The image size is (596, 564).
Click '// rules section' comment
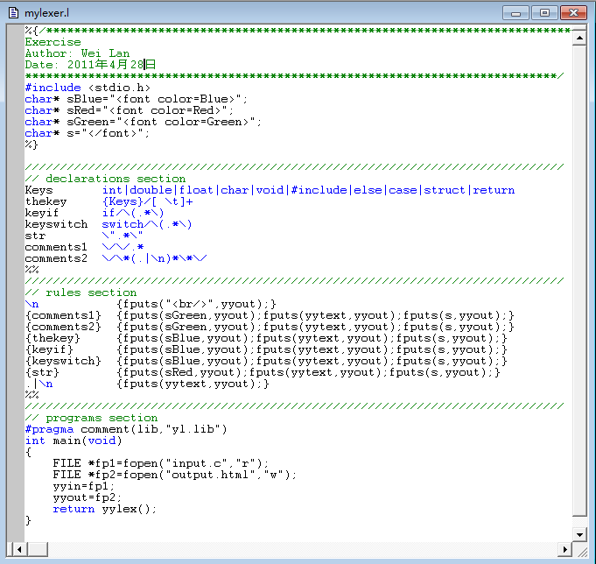coord(81,293)
